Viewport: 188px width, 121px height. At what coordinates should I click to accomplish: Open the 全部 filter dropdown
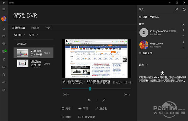33,35
